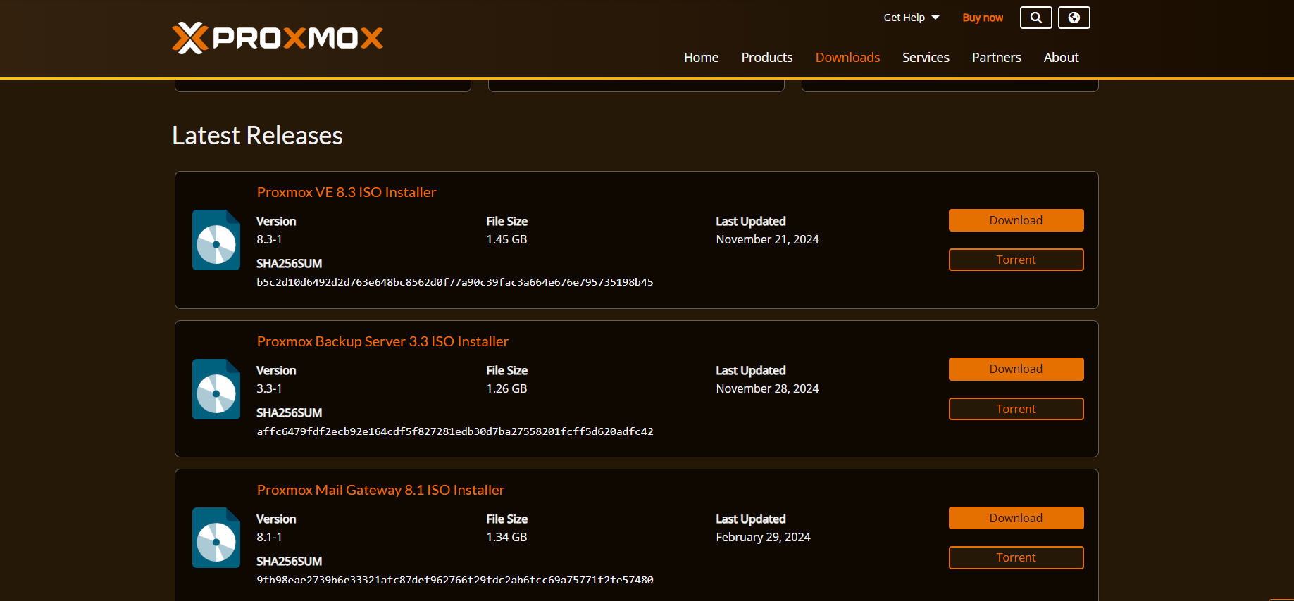Screen dimensions: 1294x601
Task: Get the Backup Server 3.3 Torrent
Action: pyautogui.click(x=1016, y=409)
